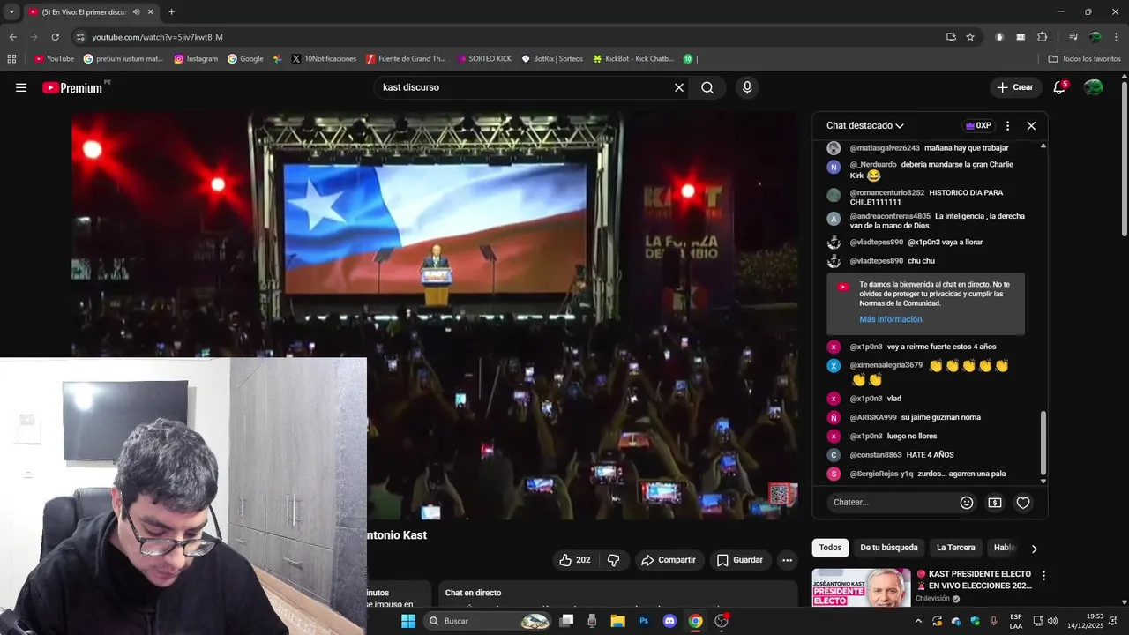Open the KickBot - Kick Chatb... bookmark
Screen dimensions: 1129x635
click(x=632, y=59)
